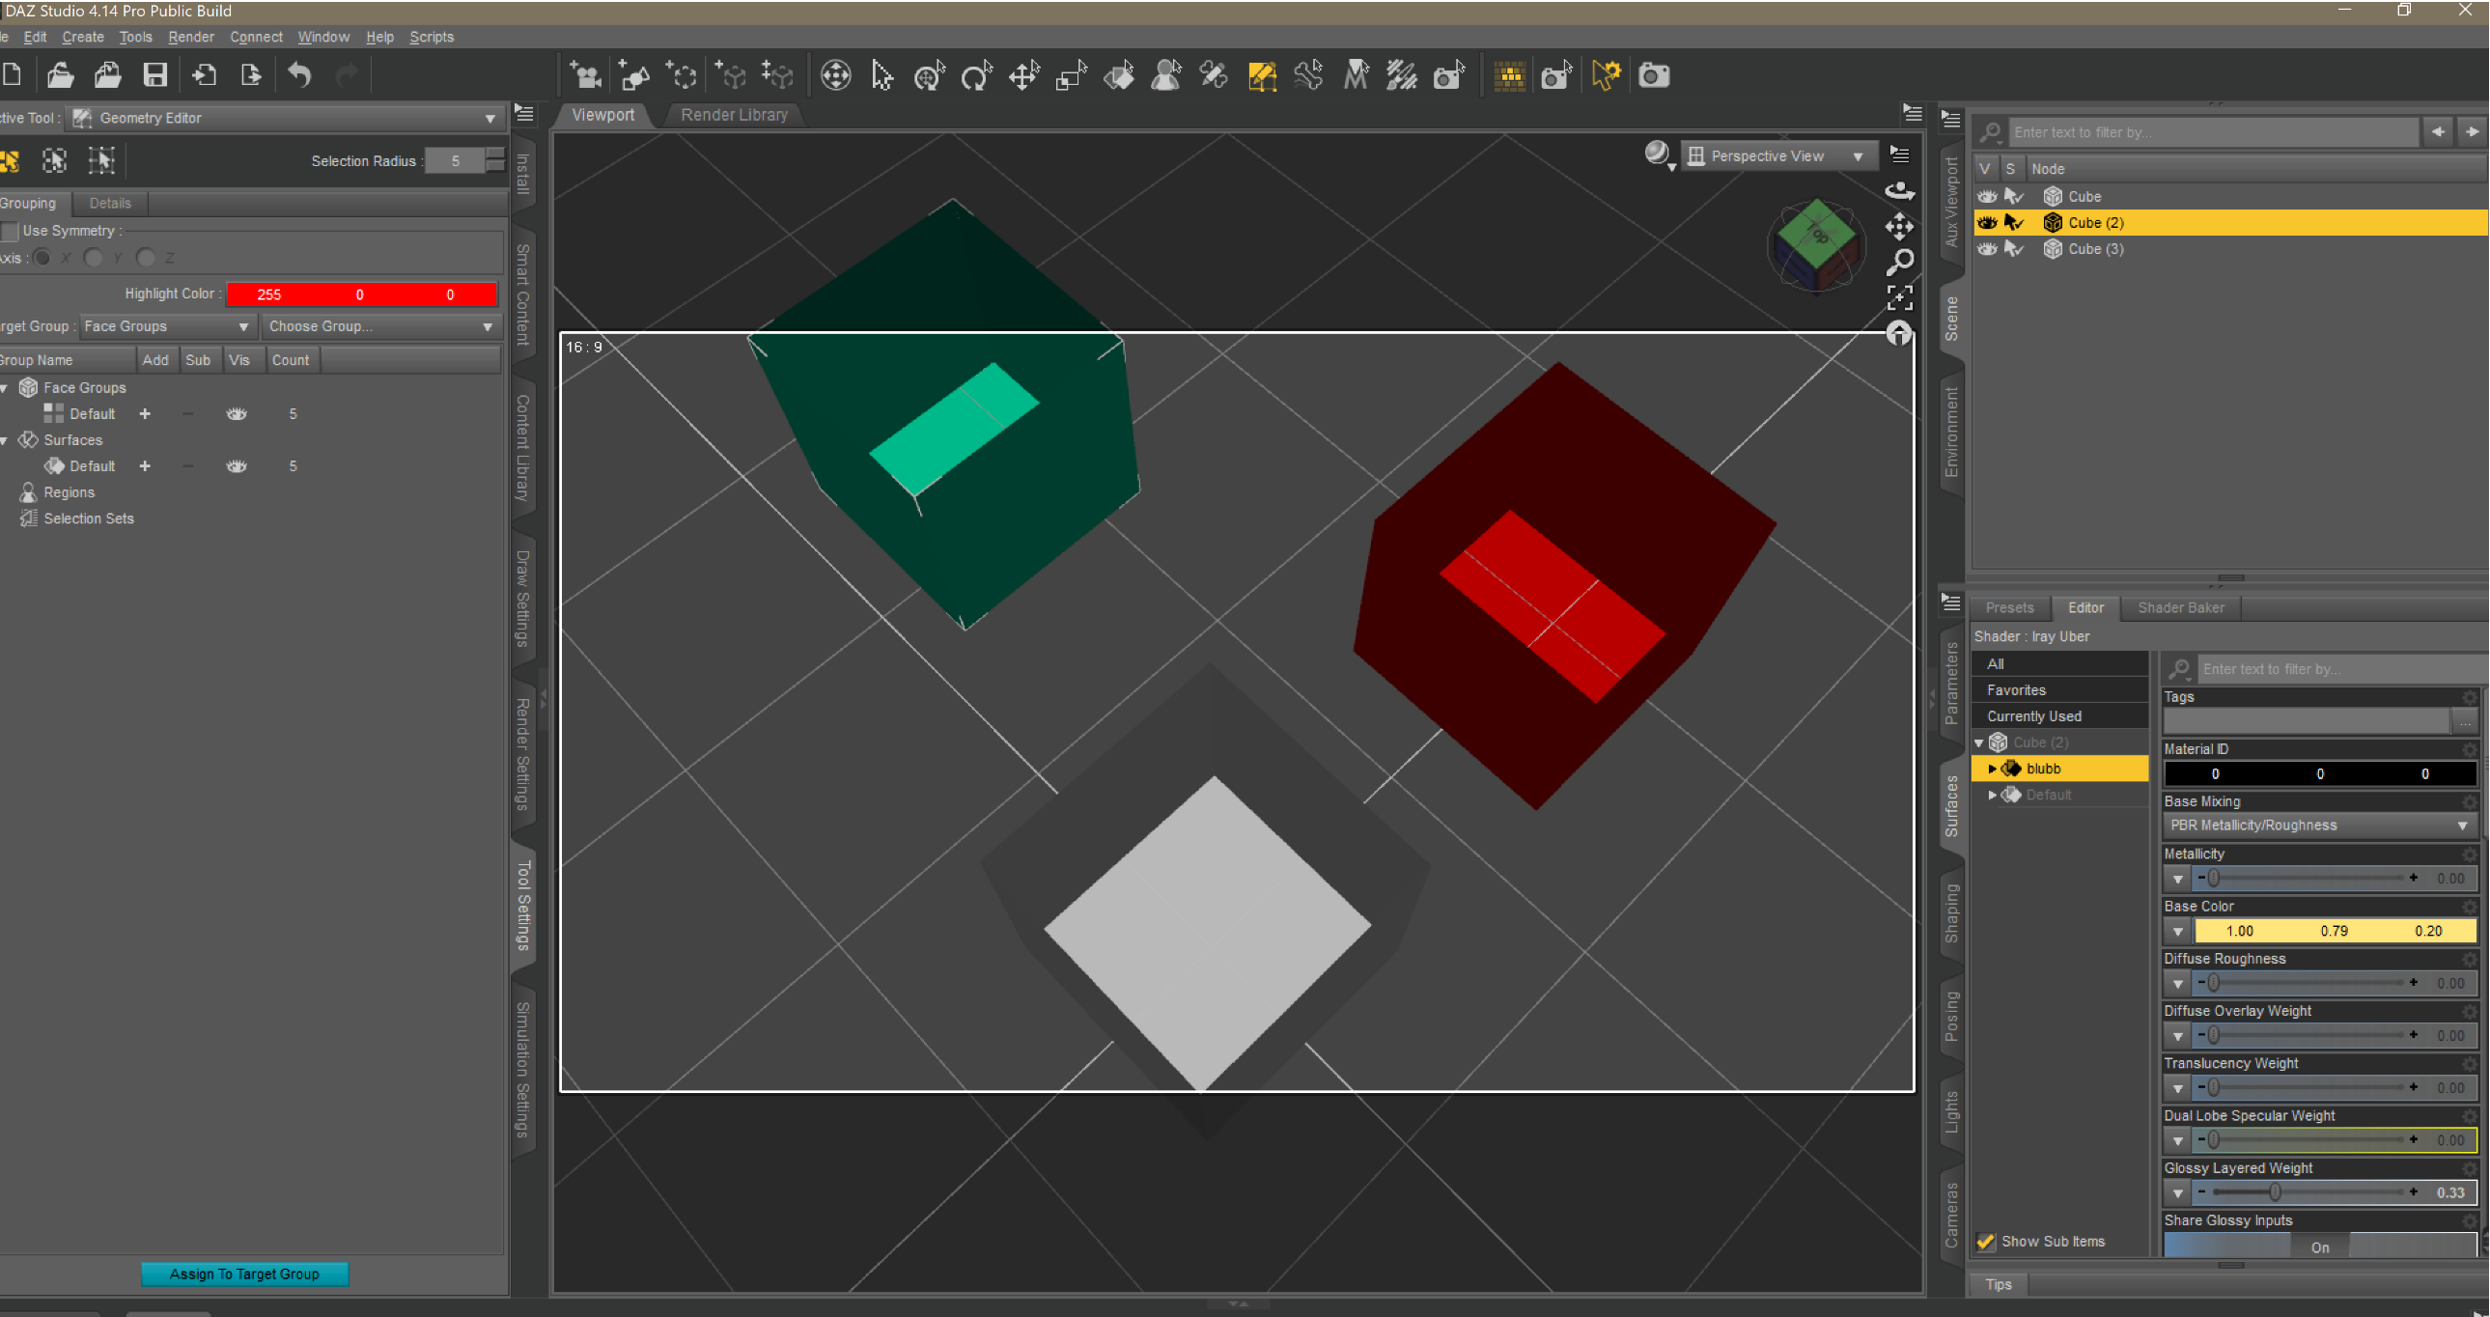Click the scene filter text field
The width and height of the screenshot is (2490, 1317).
click(2212, 132)
